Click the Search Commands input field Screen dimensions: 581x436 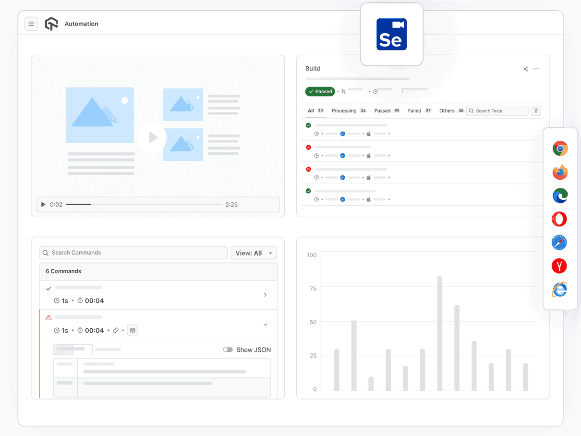pos(133,253)
